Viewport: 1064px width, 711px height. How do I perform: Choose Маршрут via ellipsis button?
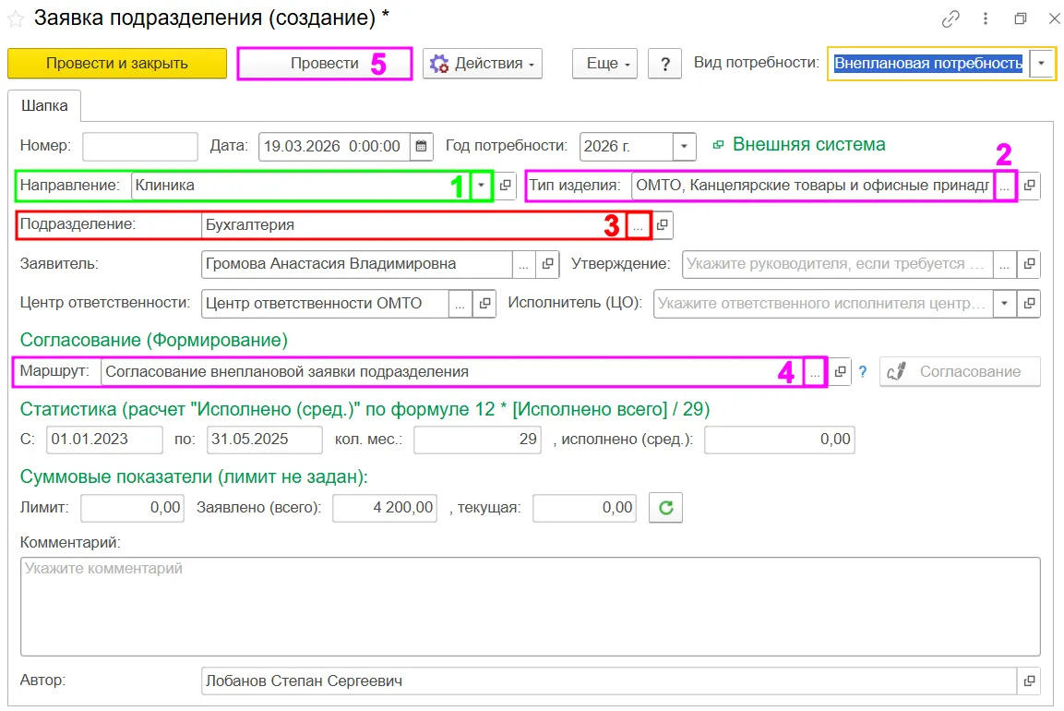pos(815,372)
